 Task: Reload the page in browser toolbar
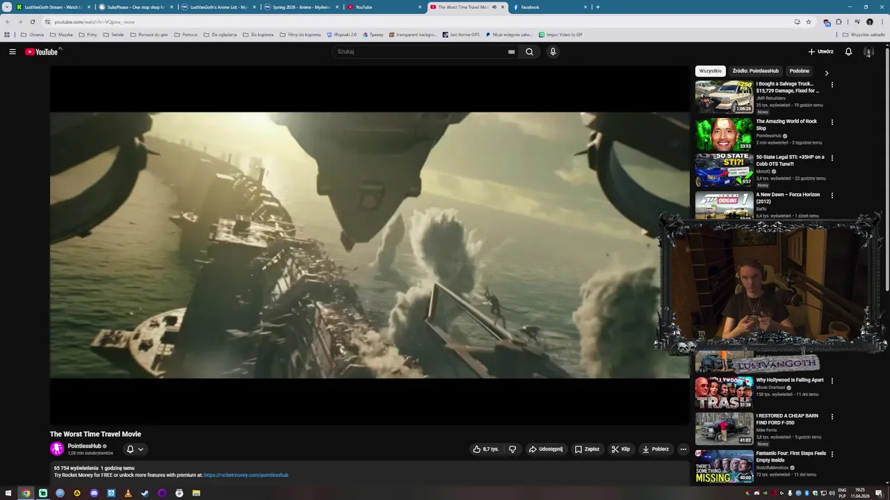pos(32,22)
